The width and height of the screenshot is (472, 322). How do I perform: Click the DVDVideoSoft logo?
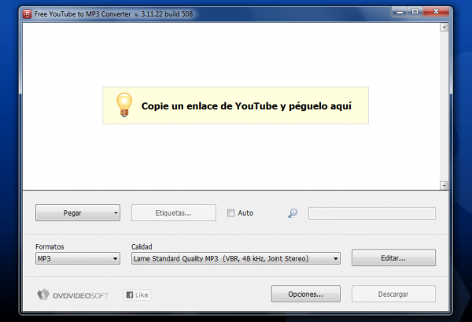pyautogui.click(x=72, y=294)
